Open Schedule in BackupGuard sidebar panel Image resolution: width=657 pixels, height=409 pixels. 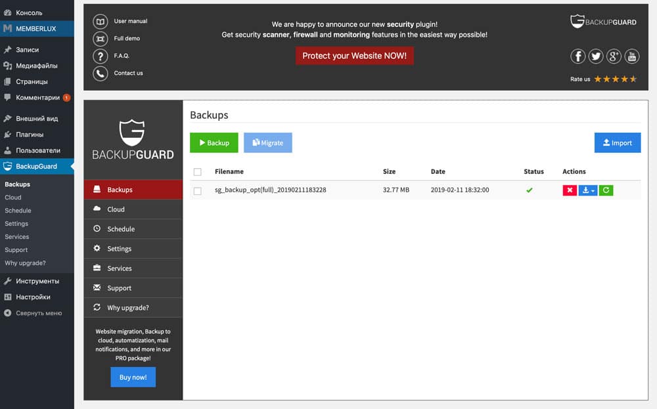121,229
